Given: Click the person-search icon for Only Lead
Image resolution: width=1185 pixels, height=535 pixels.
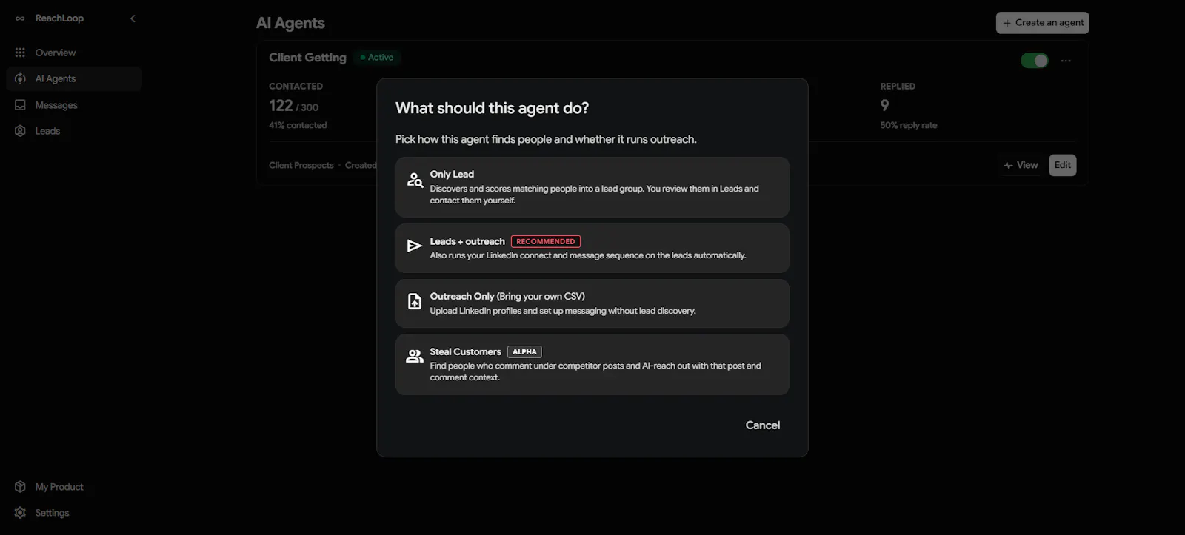Looking at the screenshot, I should pyautogui.click(x=415, y=180).
